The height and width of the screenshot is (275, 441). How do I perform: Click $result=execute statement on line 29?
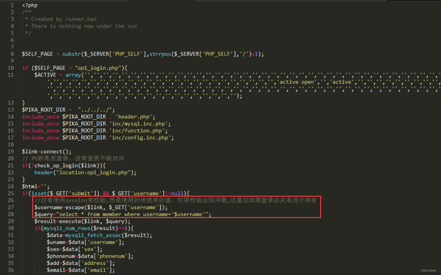pos(82,221)
